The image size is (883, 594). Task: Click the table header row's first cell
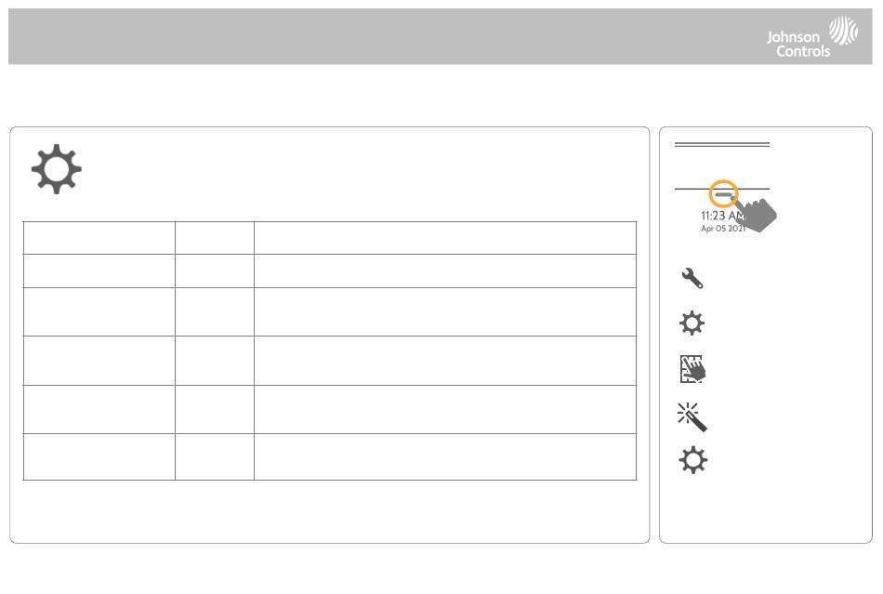point(99,238)
